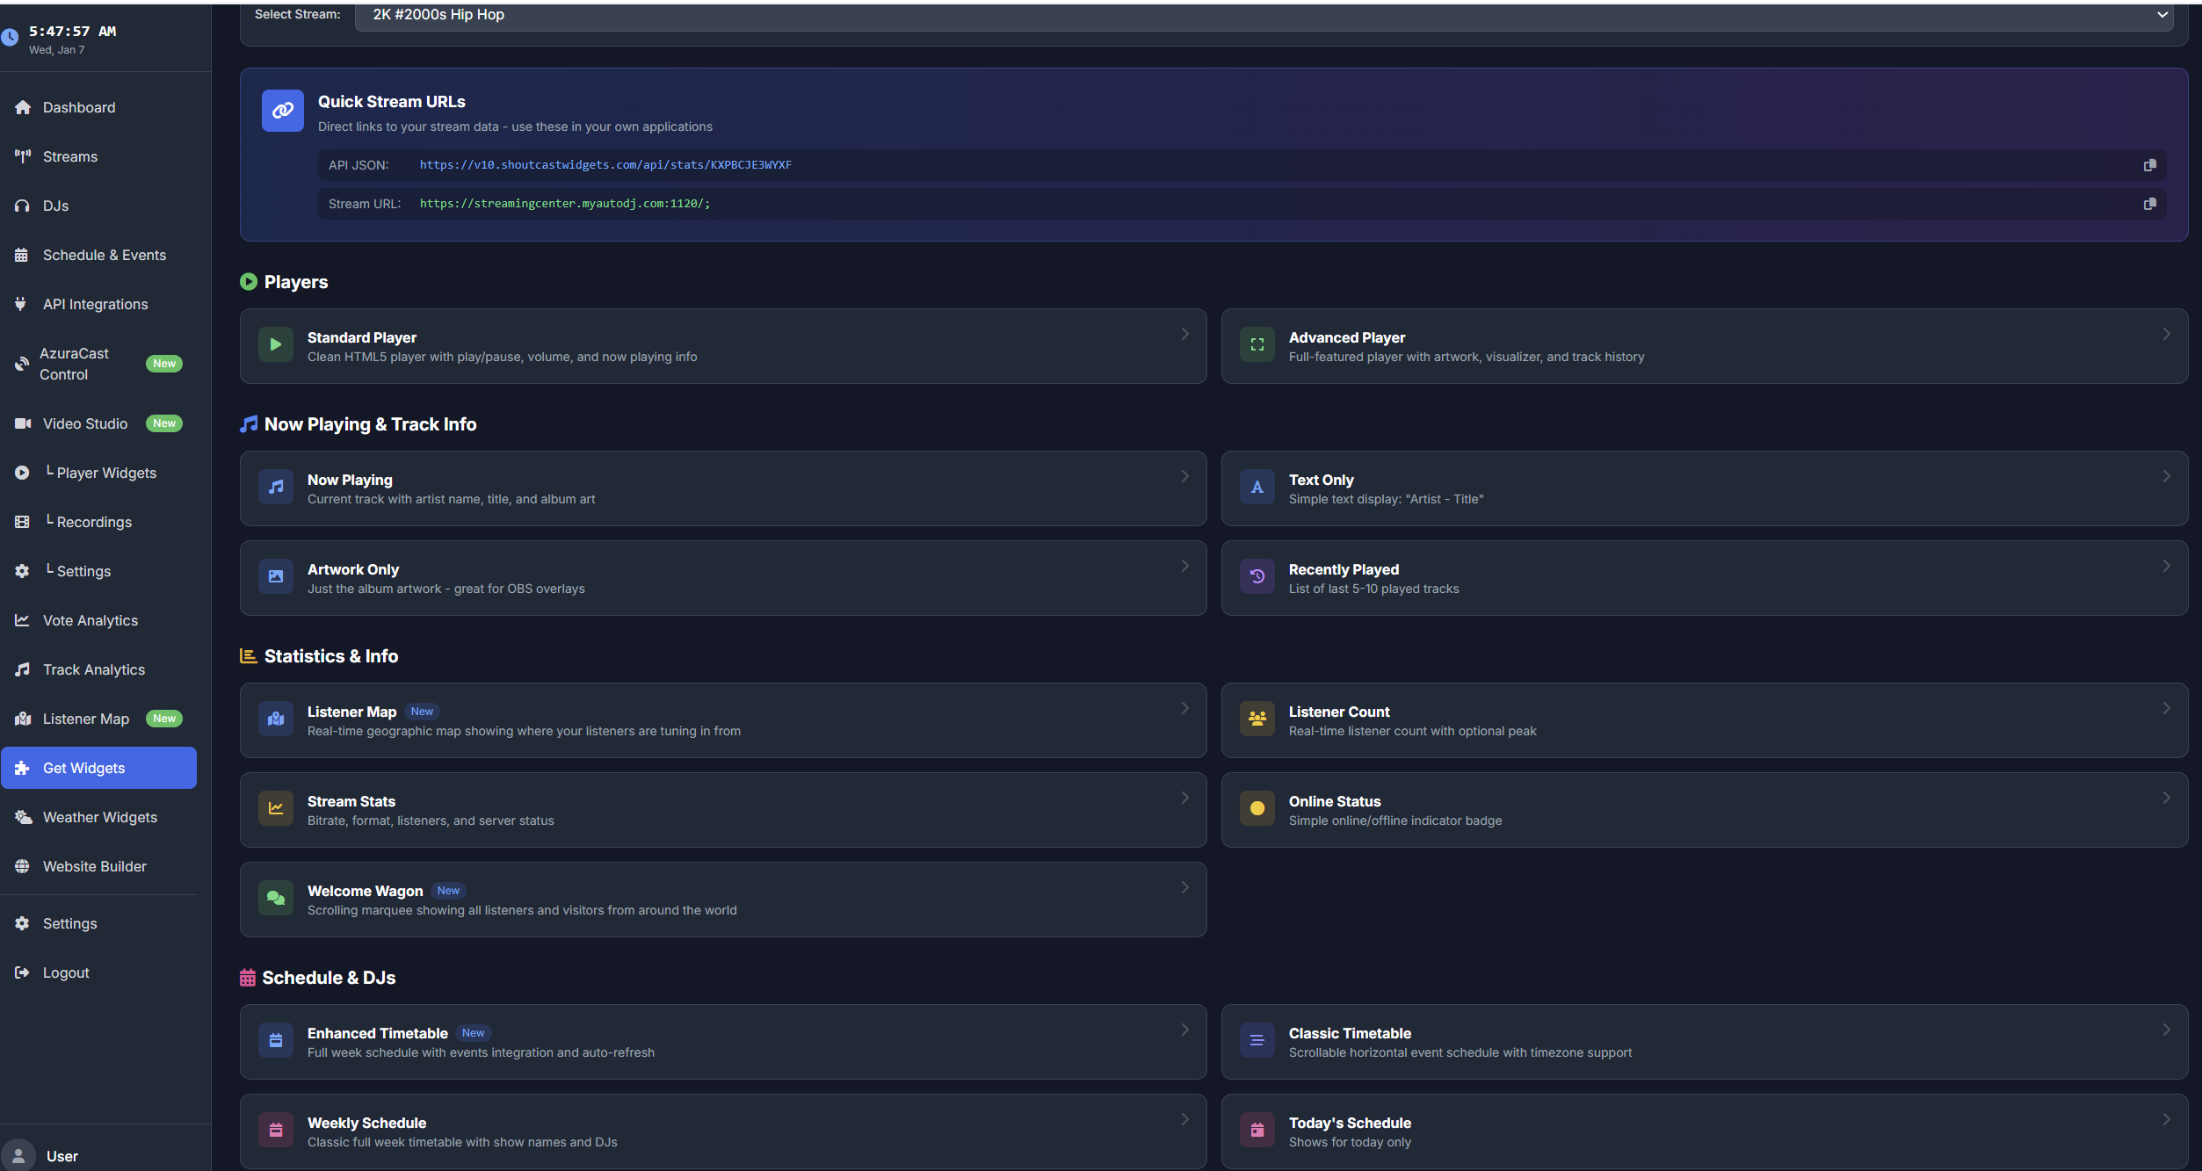Open Vote Analytics from sidebar
Image resolution: width=2202 pixels, height=1171 pixels.
pyautogui.click(x=90, y=620)
